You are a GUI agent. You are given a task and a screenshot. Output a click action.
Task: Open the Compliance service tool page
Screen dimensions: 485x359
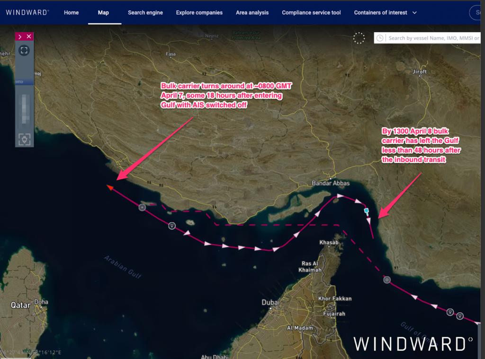pos(311,13)
